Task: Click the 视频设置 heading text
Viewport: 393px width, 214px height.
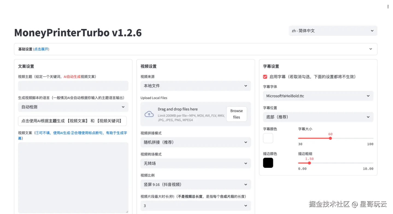Action: [x=149, y=66]
